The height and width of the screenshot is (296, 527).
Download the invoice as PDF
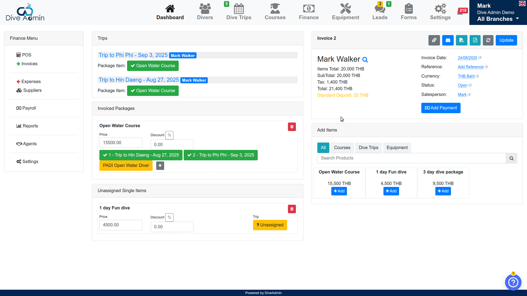(x=475, y=40)
